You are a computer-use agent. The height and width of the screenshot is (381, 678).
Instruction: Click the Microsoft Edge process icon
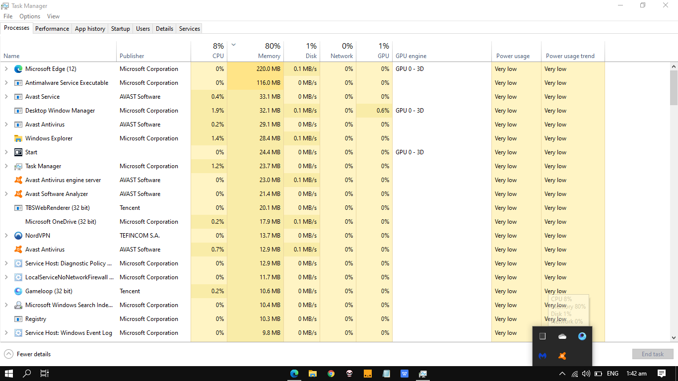coord(18,69)
